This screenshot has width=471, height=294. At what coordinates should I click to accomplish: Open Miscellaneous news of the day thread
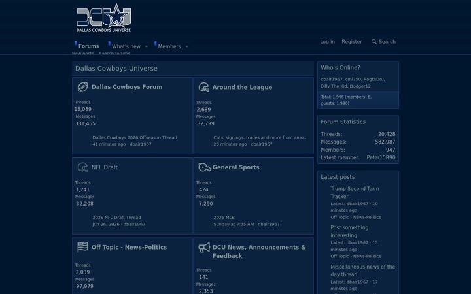click(x=363, y=270)
